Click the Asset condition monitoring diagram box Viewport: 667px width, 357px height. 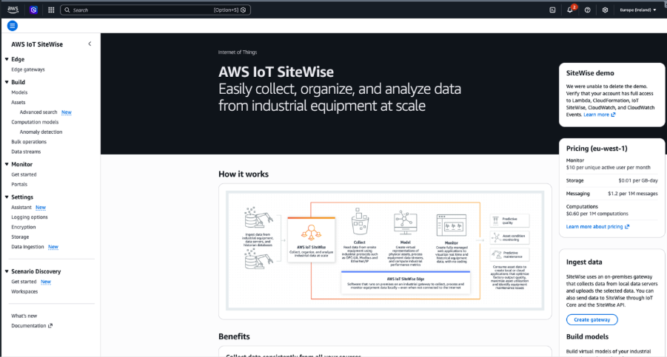click(510, 238)
